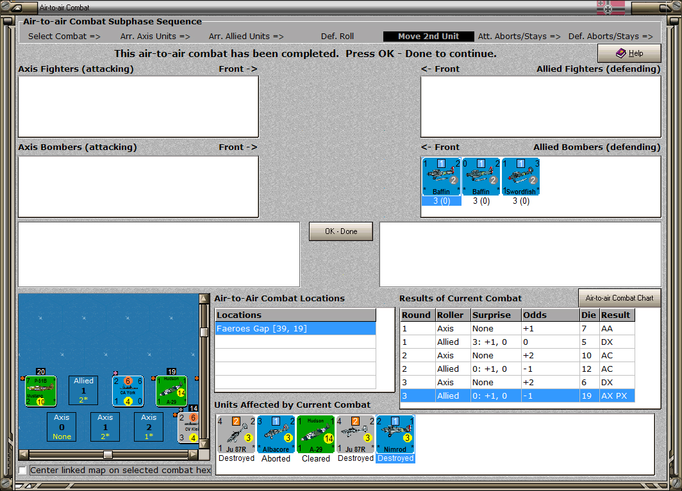
Task: Click the Arr. Allied Units subphase step
Action: (x=246, y=37)
